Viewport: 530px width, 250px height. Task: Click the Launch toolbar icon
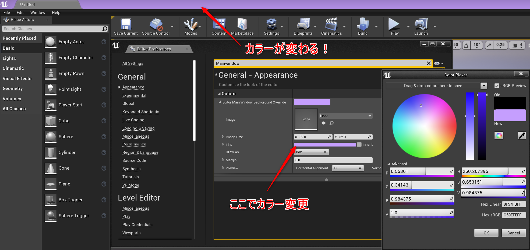(x=421, y=24)
